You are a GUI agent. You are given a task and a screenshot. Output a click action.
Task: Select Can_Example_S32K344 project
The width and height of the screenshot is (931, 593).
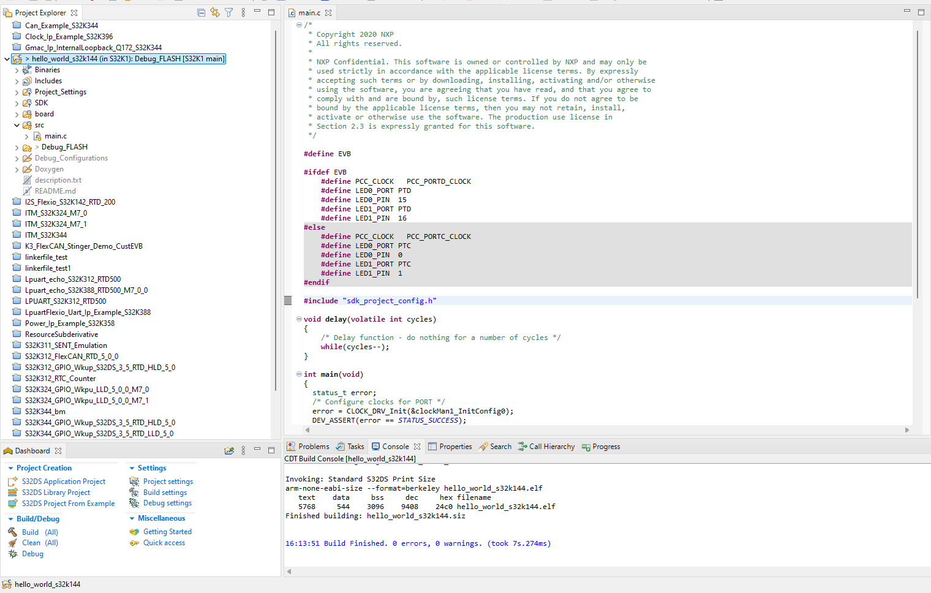61,26
